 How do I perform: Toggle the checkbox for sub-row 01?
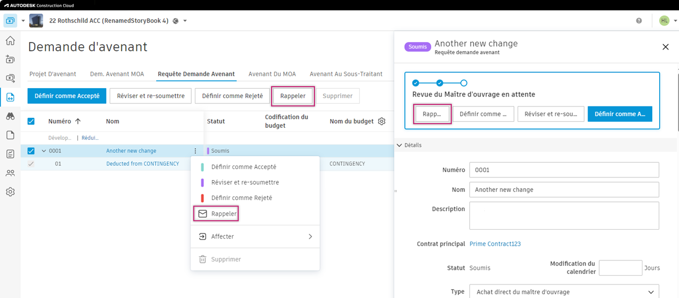coord(31,164)
